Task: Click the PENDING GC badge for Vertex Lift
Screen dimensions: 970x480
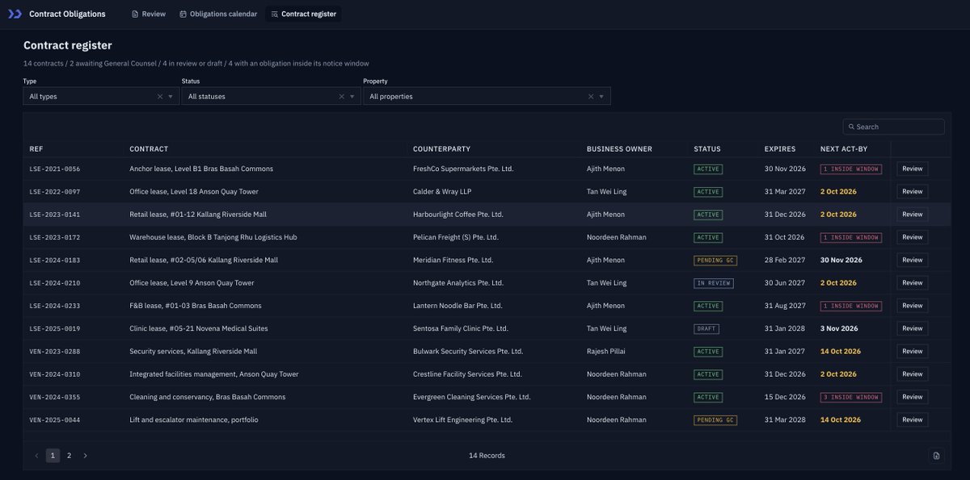Action: [x=715, y=419]
